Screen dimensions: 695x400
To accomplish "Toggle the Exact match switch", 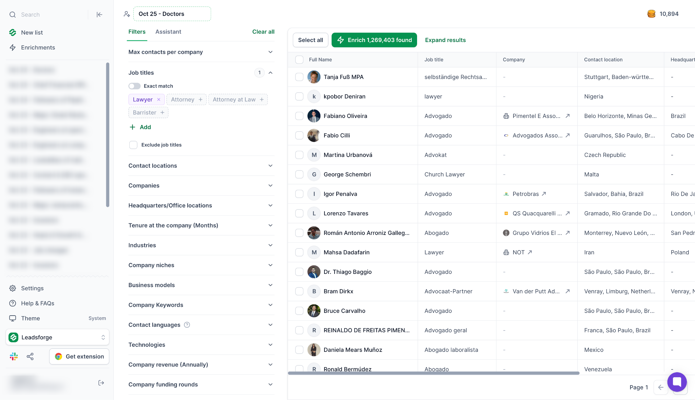I will click(134, 86).
